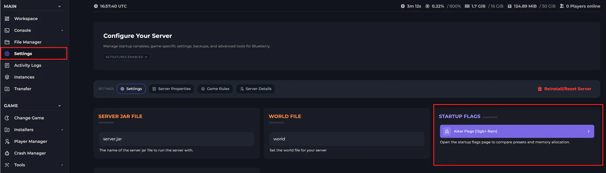
Task: Edit the world file name field
Action: tap(347, 139)
